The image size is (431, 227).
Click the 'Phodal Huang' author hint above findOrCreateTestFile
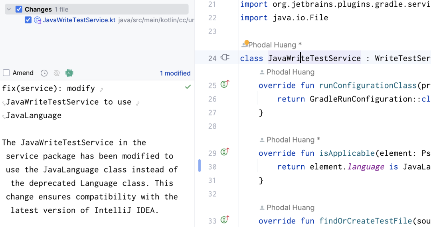(290, 207)
